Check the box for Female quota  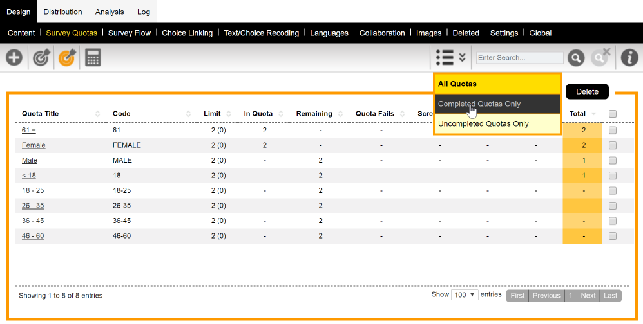pos(613,145)
